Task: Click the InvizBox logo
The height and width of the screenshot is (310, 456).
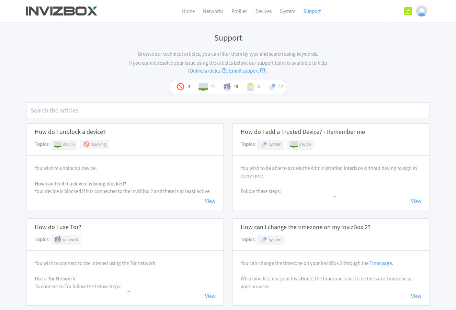Action: [x=61, y=11]
